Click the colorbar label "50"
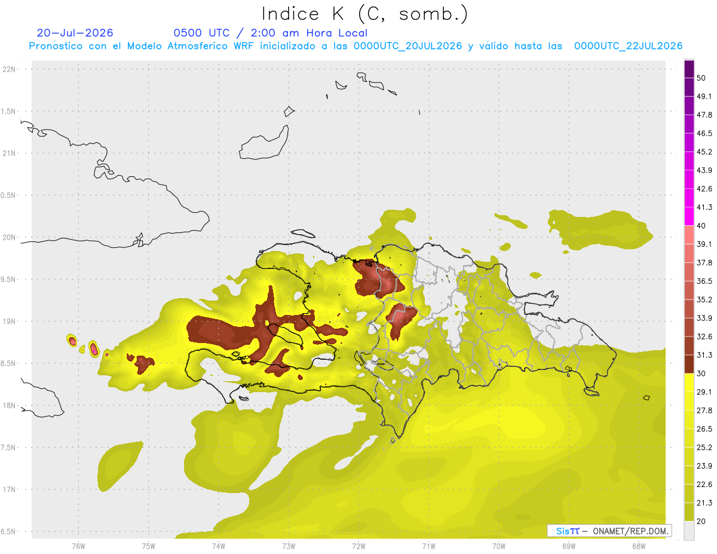The height and width of the screenshot is (554, 717). [x=701, y=78]
